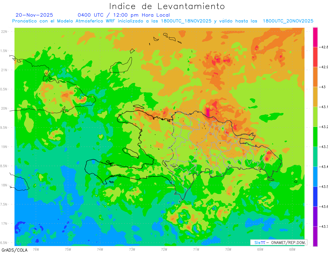This screenshot has height=253, width=328.
Task: Click the 74W longitude label
Action: tap(100, 249)
